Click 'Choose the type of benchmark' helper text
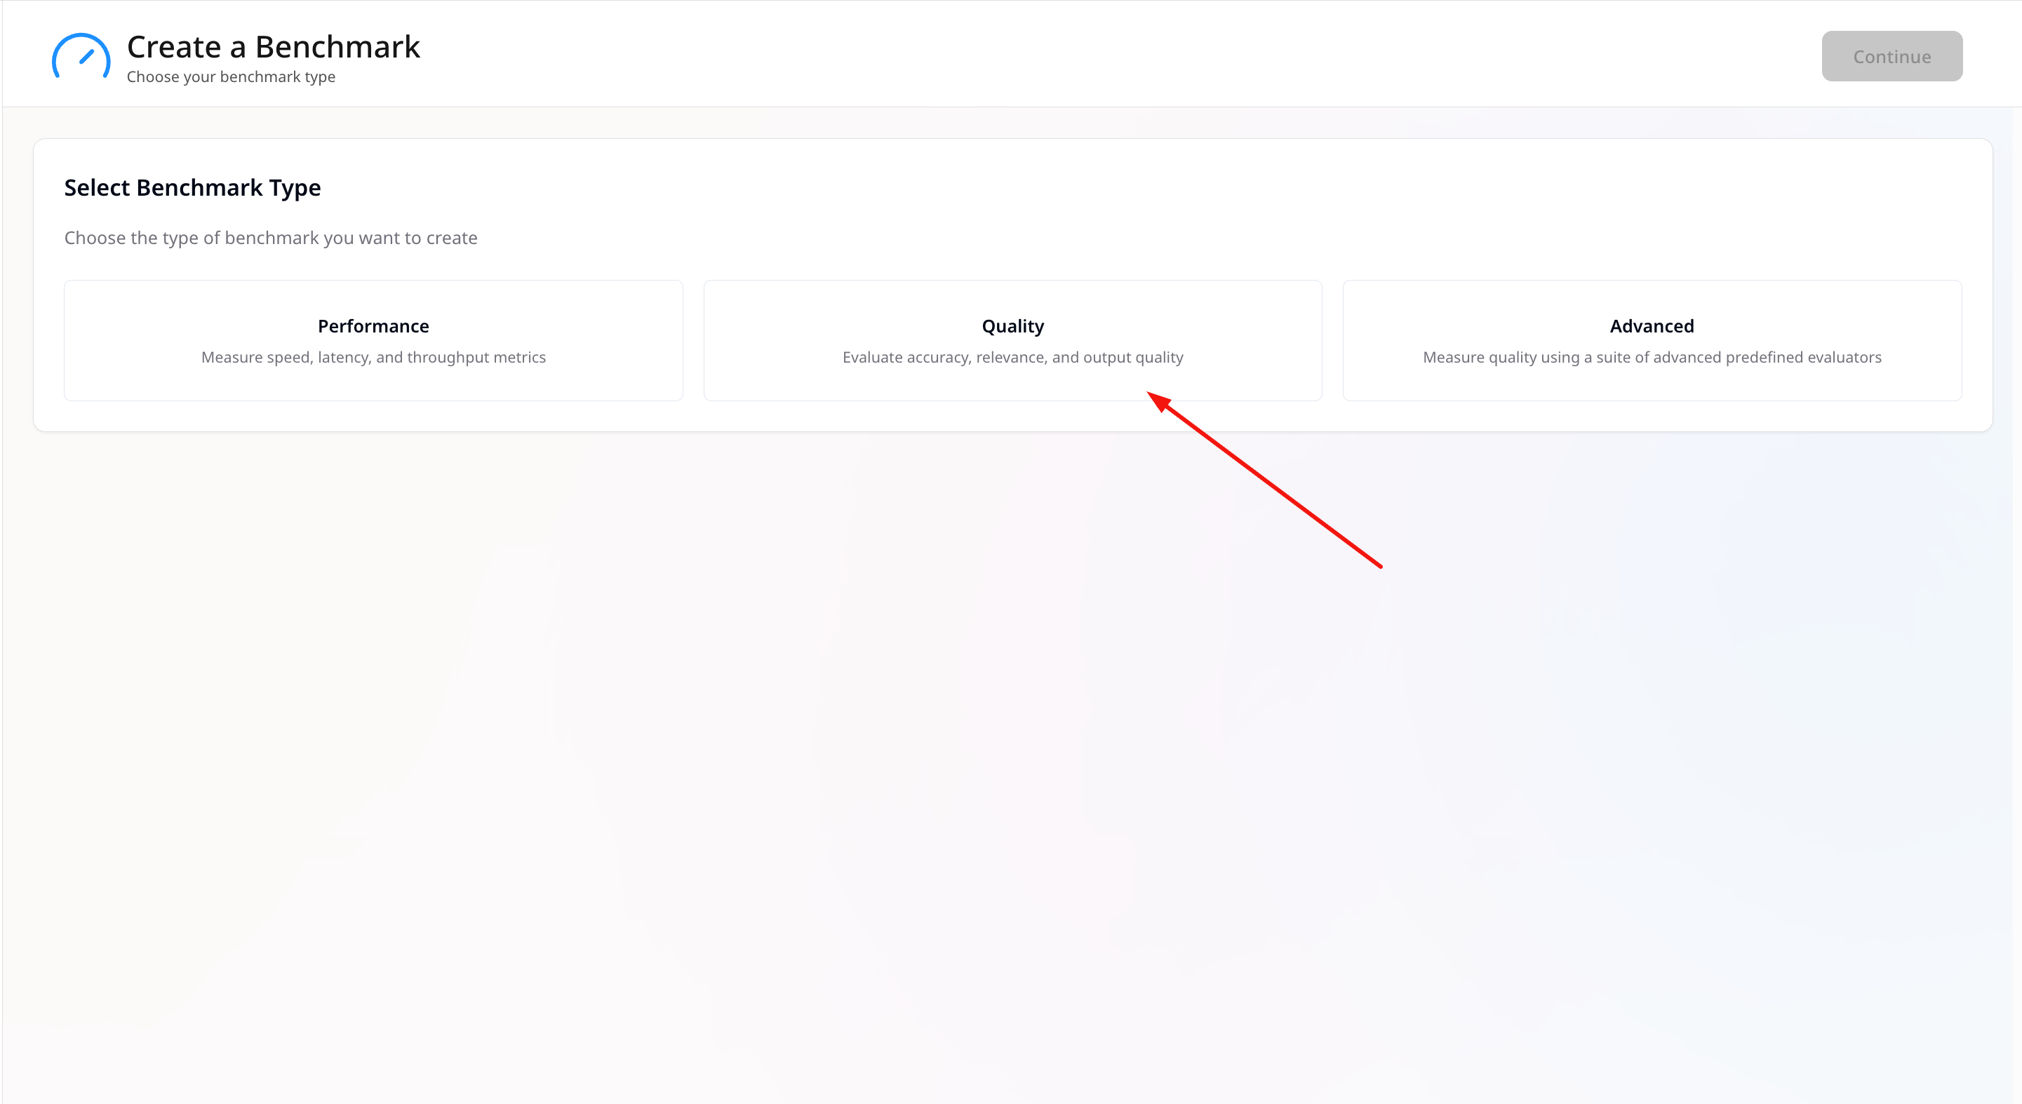This screenshot has height=1104, width=2022. pyautogui.click(x=270, y=238)
